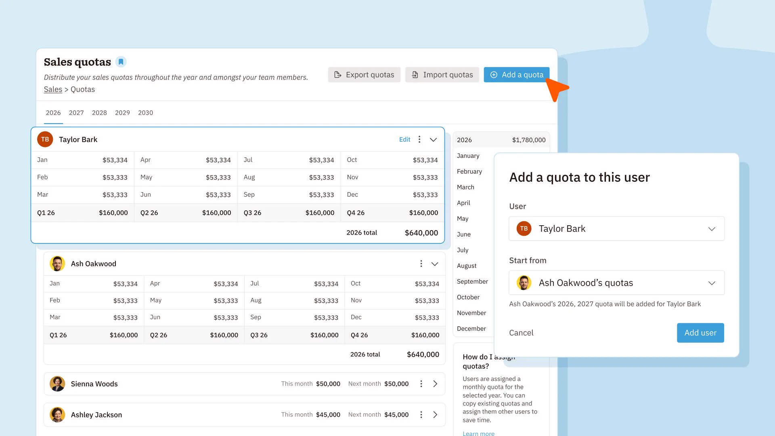Switch to the 2028 year tab
This screenshot has height=436, width=775.
99,113
